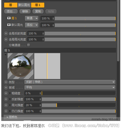Click the 反射强度 slider bar

[79, 99]
